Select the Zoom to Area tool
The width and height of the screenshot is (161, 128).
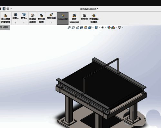pos(73,28)
